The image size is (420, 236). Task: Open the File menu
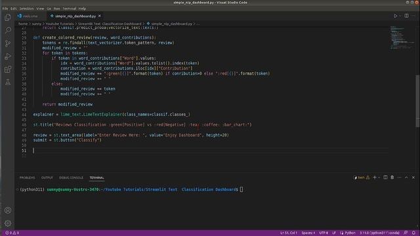(x=5, y=9)
